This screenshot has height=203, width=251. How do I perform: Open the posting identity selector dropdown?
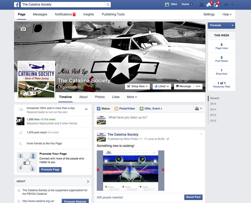(x=199, y=109)
